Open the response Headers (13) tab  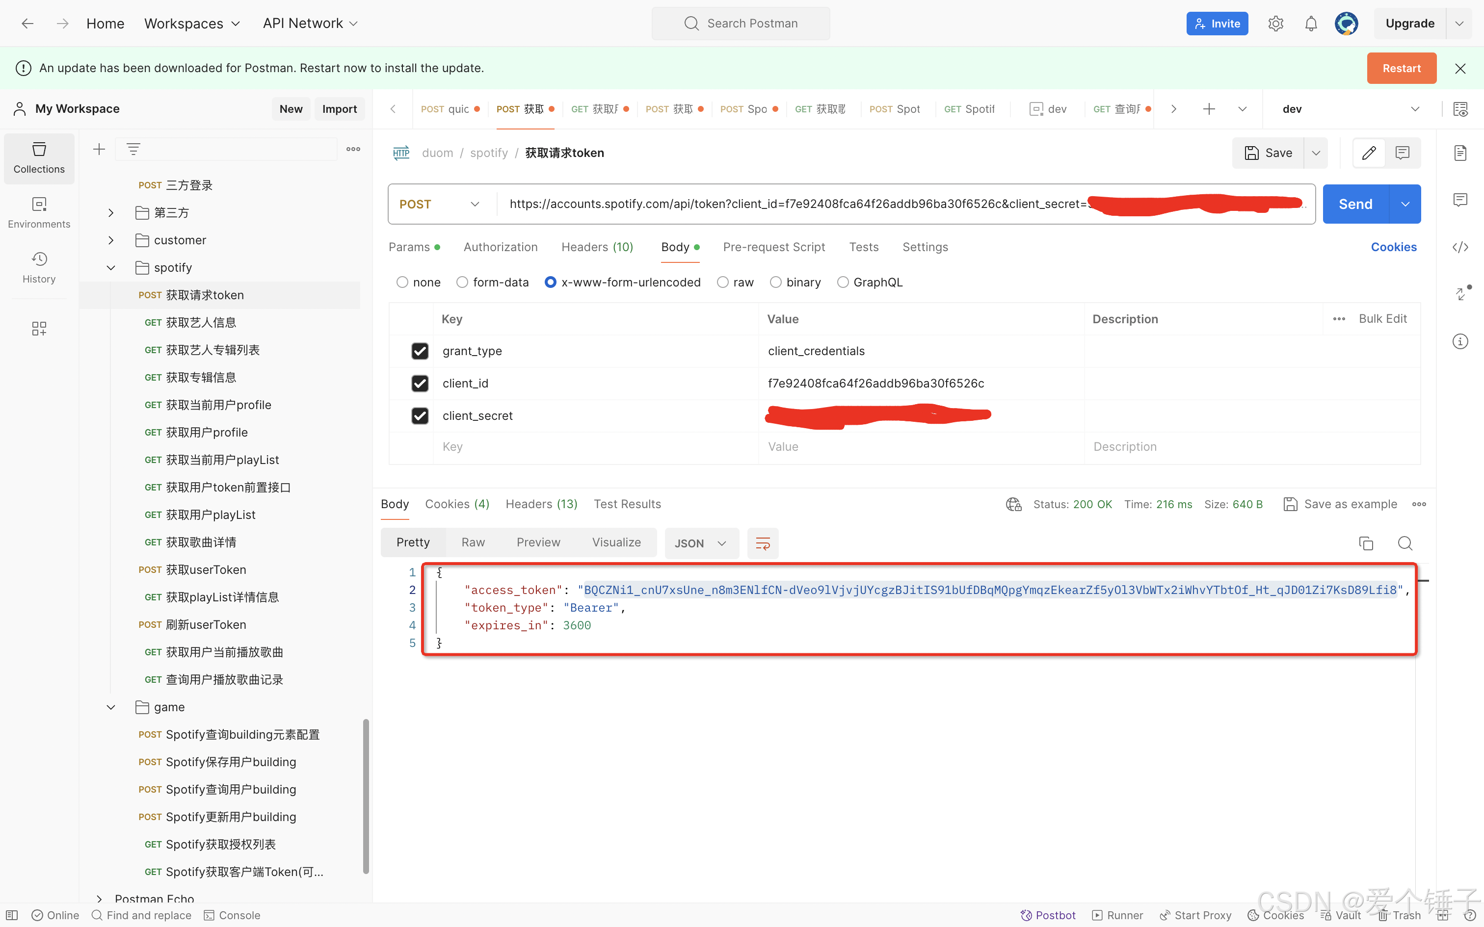click(541, 504)
